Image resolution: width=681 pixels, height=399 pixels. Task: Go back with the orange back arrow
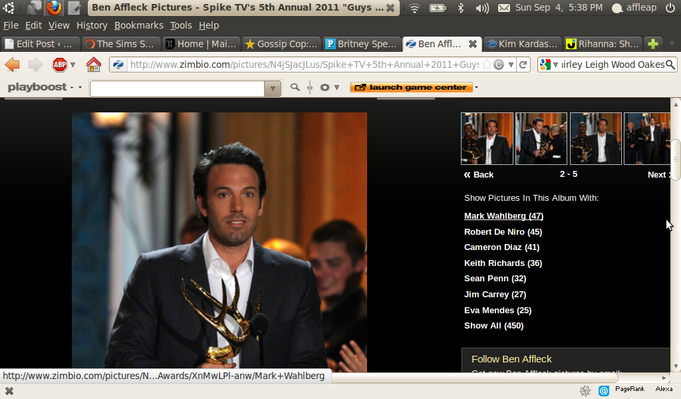pyautogui.click(x=12, y=65)
